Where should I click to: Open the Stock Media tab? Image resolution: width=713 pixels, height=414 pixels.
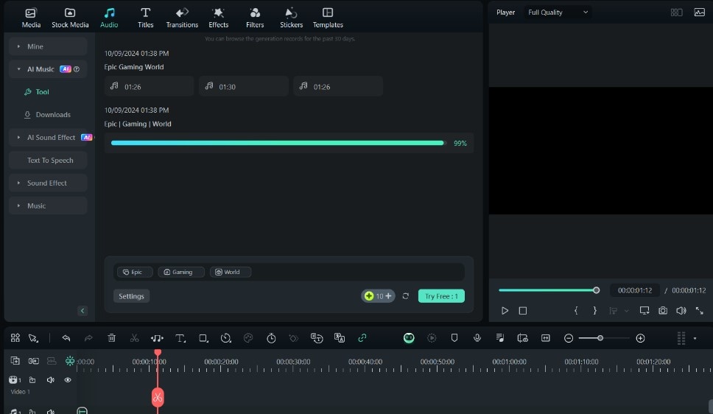coord(70,18)
